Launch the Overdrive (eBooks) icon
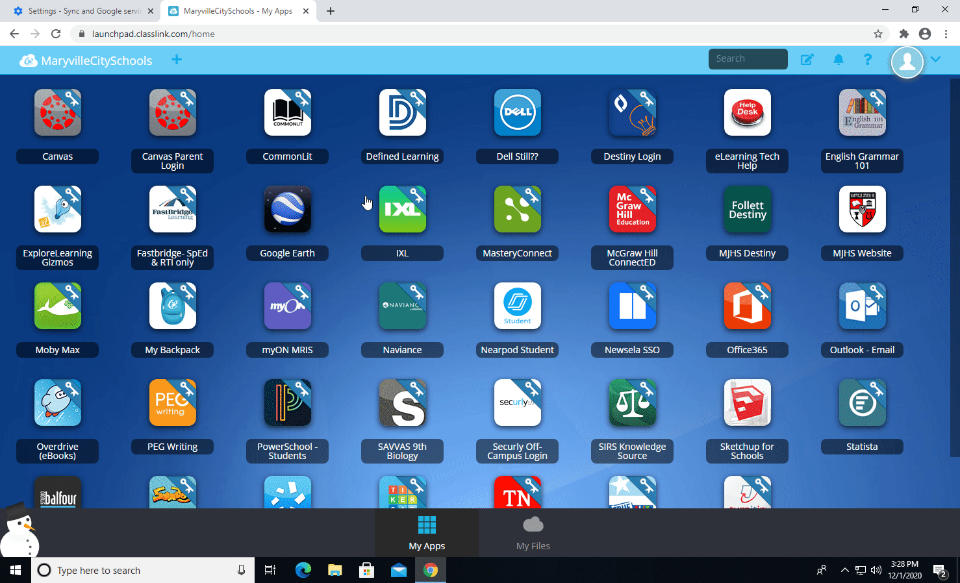Image resolution: width=960 pixels, height=583 pixels. [x=58, y=403]
